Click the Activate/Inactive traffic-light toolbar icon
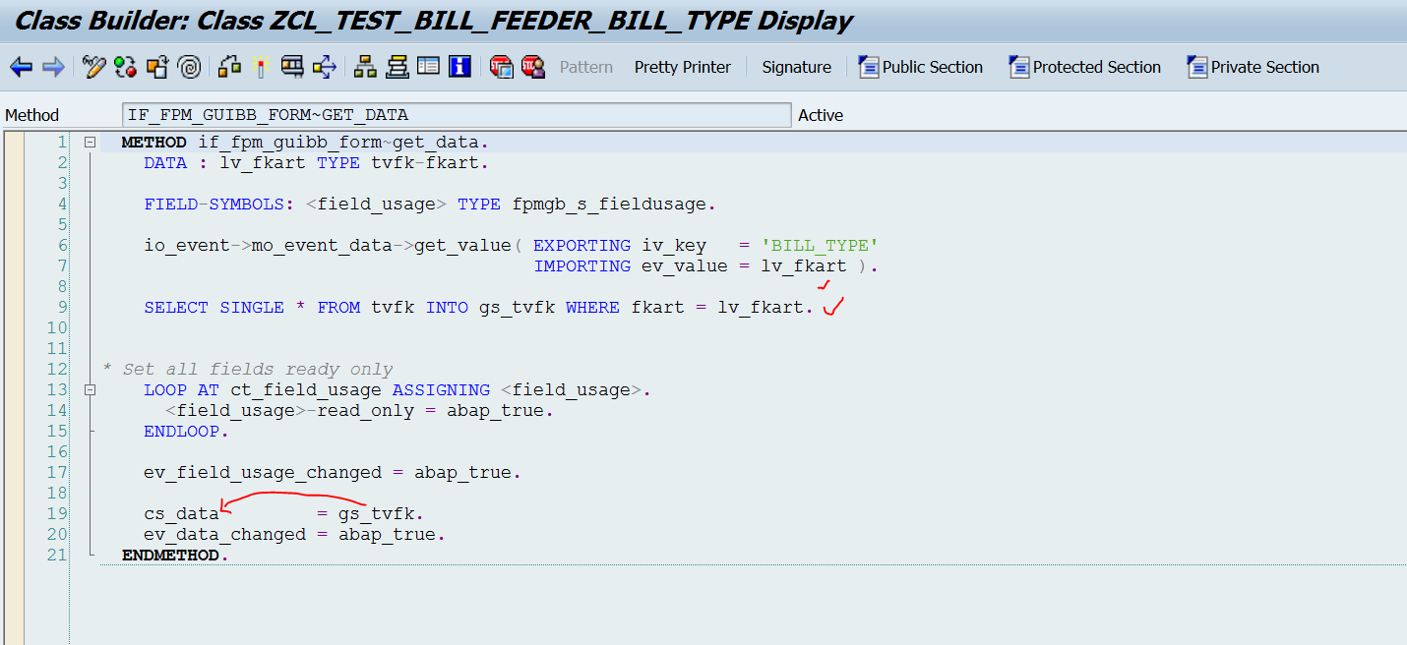The width and height of the screenshot is (1407, 645). [x=125, y=67]
